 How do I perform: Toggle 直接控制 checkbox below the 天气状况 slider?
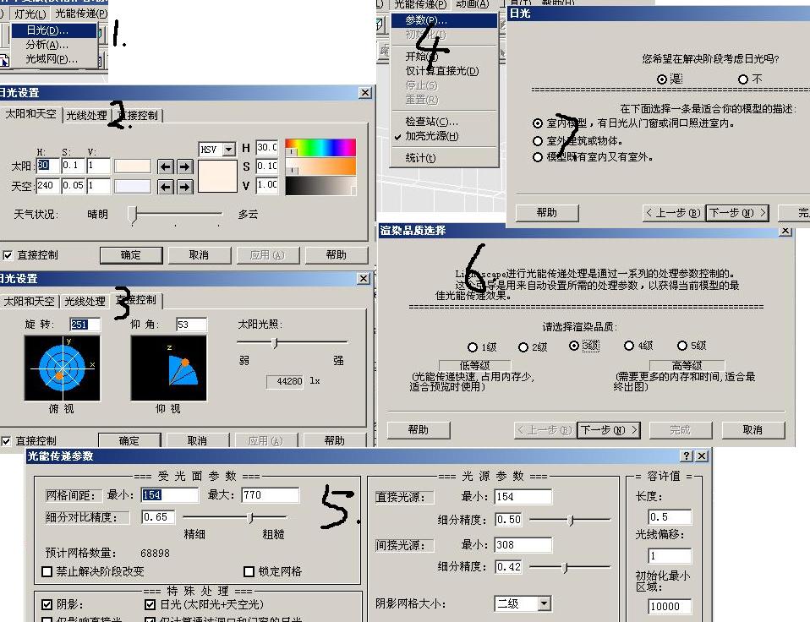click(x=8, y=255)
